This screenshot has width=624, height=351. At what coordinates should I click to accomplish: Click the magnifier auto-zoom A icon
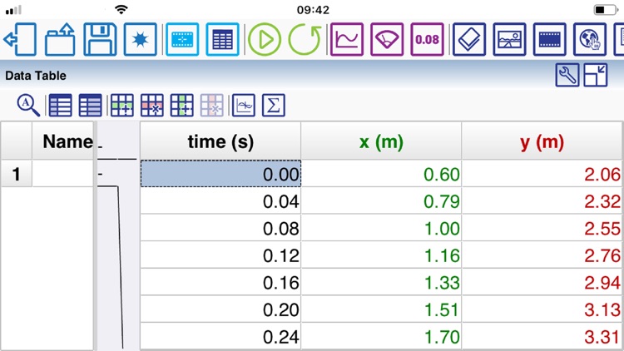29,105
